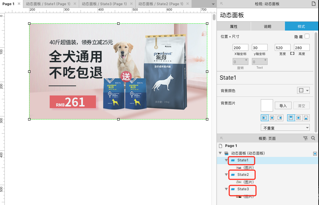Close the 动态面板 / State3 tab
This screenshot has height=205, width=319.
[x=132, y=4]
